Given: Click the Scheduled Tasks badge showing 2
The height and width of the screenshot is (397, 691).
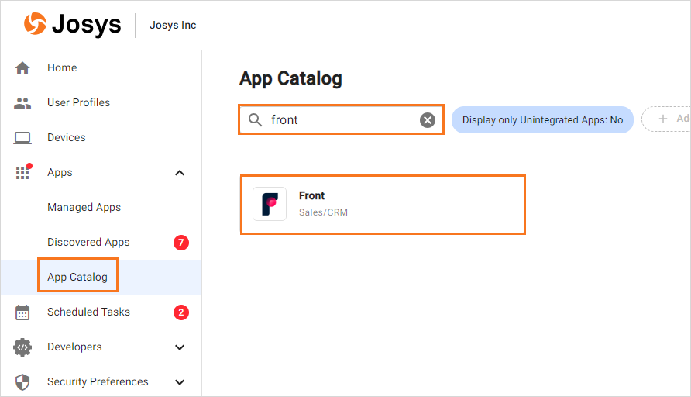Looking at the screenshot, I should point(181,312).
